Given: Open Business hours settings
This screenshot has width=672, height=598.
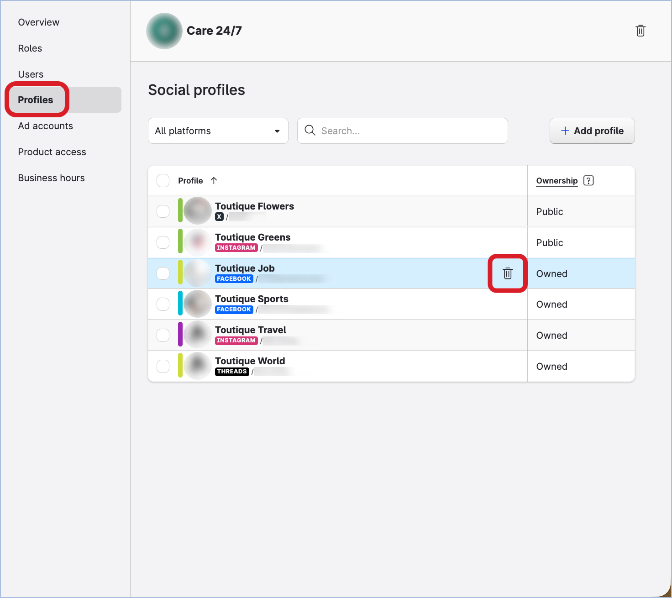Looking at the screenshot, I should point(52,178).
